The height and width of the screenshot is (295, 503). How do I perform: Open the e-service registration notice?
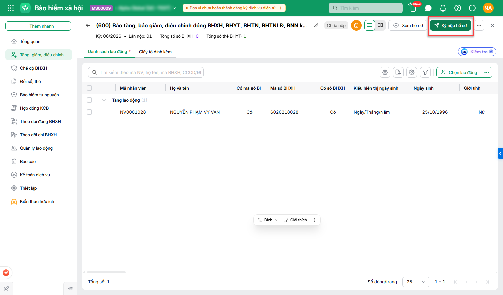(x=234, y=8)
